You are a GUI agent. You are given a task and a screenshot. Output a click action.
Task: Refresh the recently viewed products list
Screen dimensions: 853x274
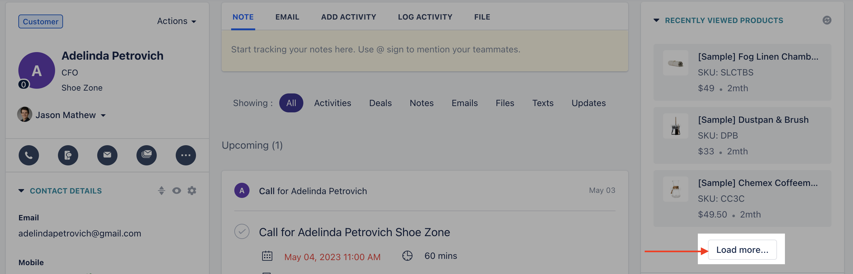coord(827,21)
